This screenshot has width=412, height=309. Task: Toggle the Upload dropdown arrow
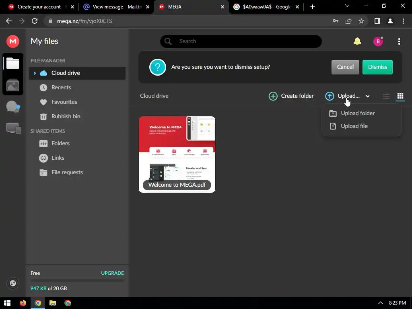(368, 96)
